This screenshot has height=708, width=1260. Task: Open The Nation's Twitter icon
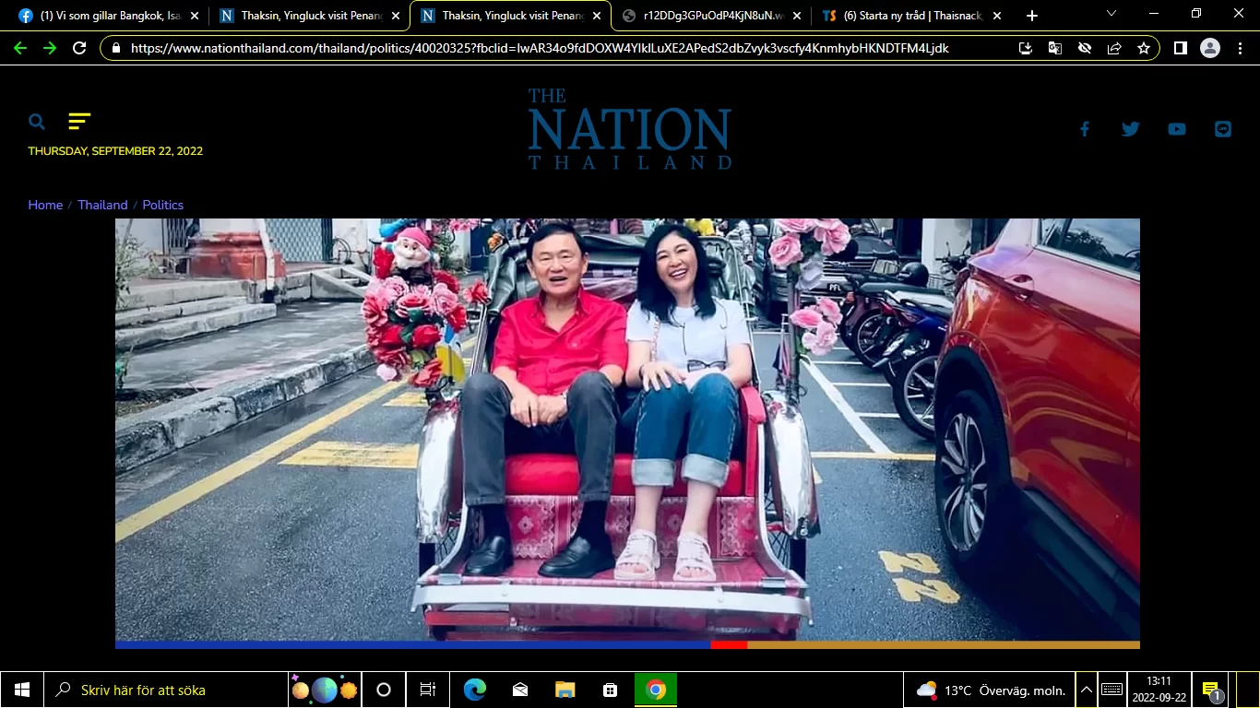point(1130,129)
